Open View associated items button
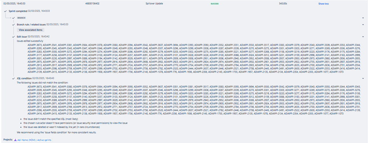 31,30
